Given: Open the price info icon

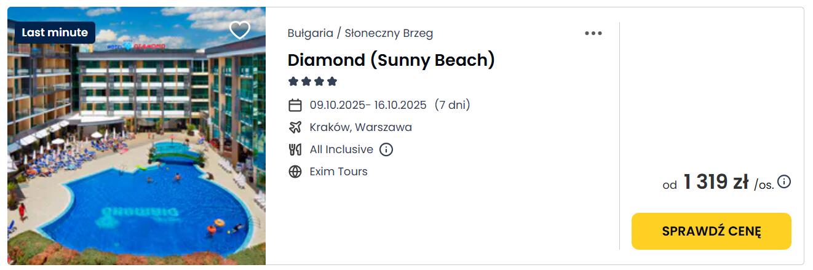Looking at the screenshot, I should (784, 181).
